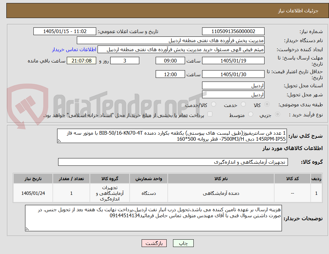Click the اطلاعات کالاهای مورد نیاز heading
Viewport: 329px width, 254px height.
tap(293, 148)
